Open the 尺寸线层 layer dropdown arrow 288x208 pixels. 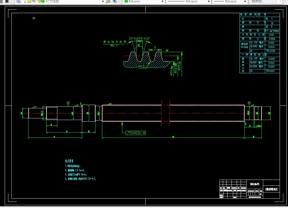coord(103,1)
